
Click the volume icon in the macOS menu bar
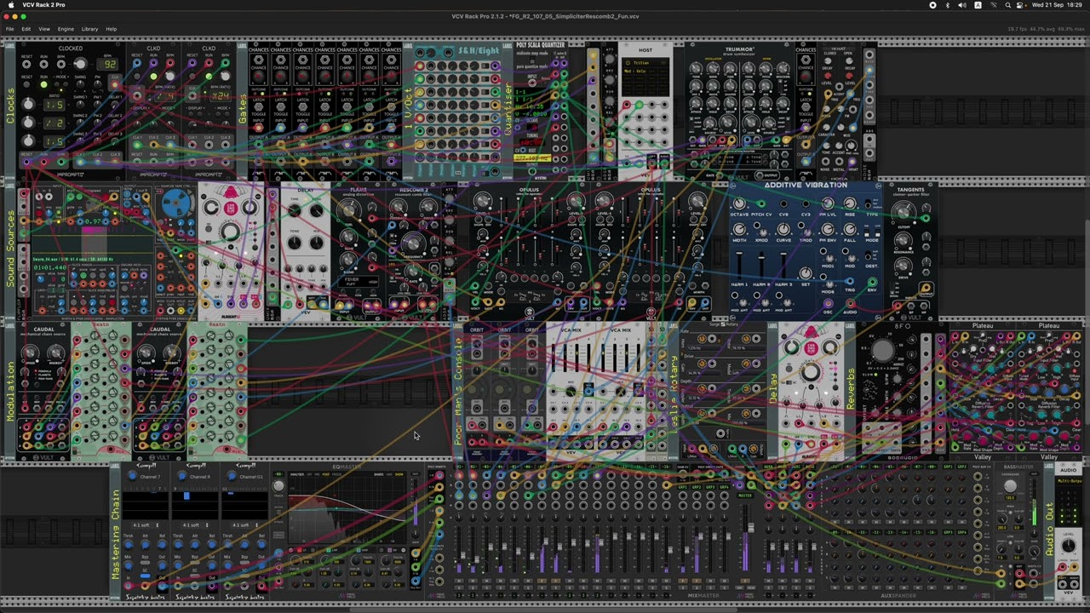tap(962, 5)
